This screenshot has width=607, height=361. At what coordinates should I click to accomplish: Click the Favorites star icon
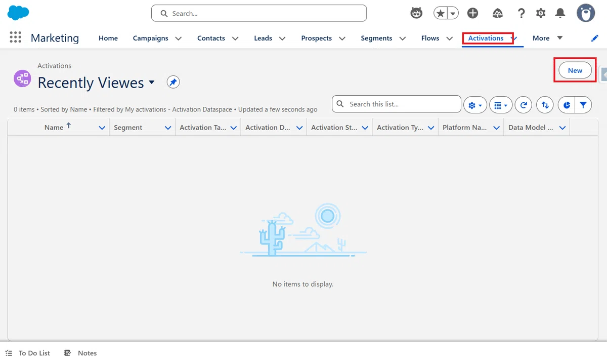[441, 14]
